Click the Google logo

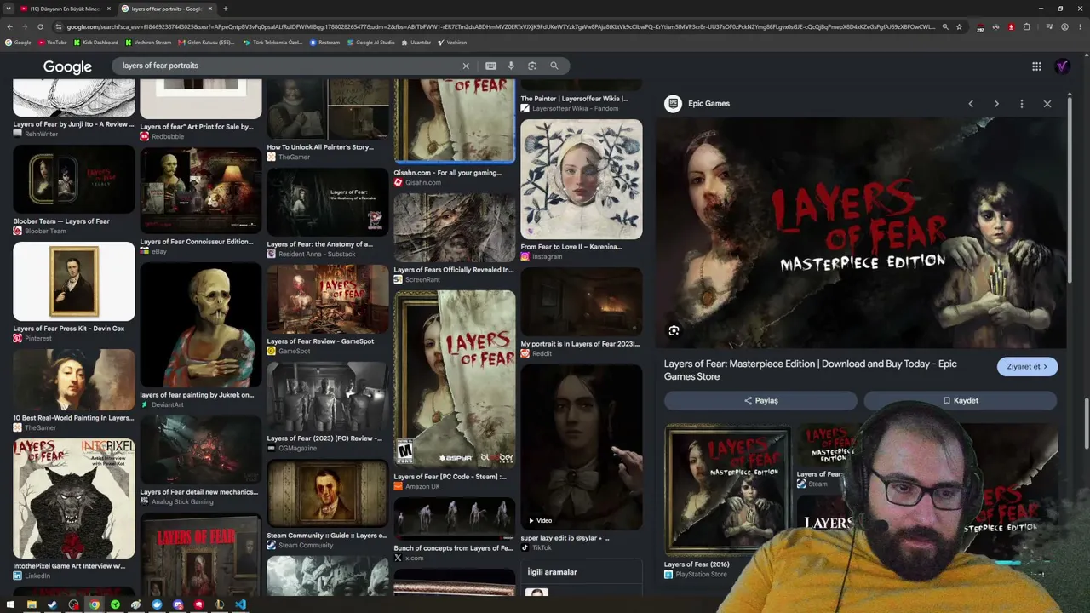tap(67, 67)
